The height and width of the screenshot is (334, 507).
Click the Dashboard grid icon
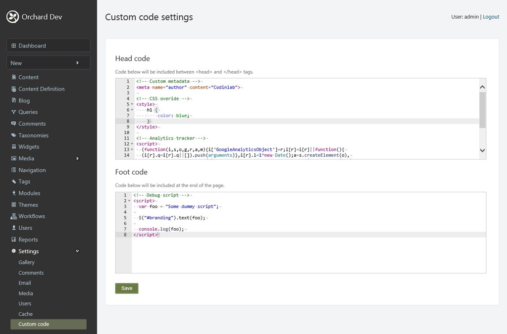point(14,46)
